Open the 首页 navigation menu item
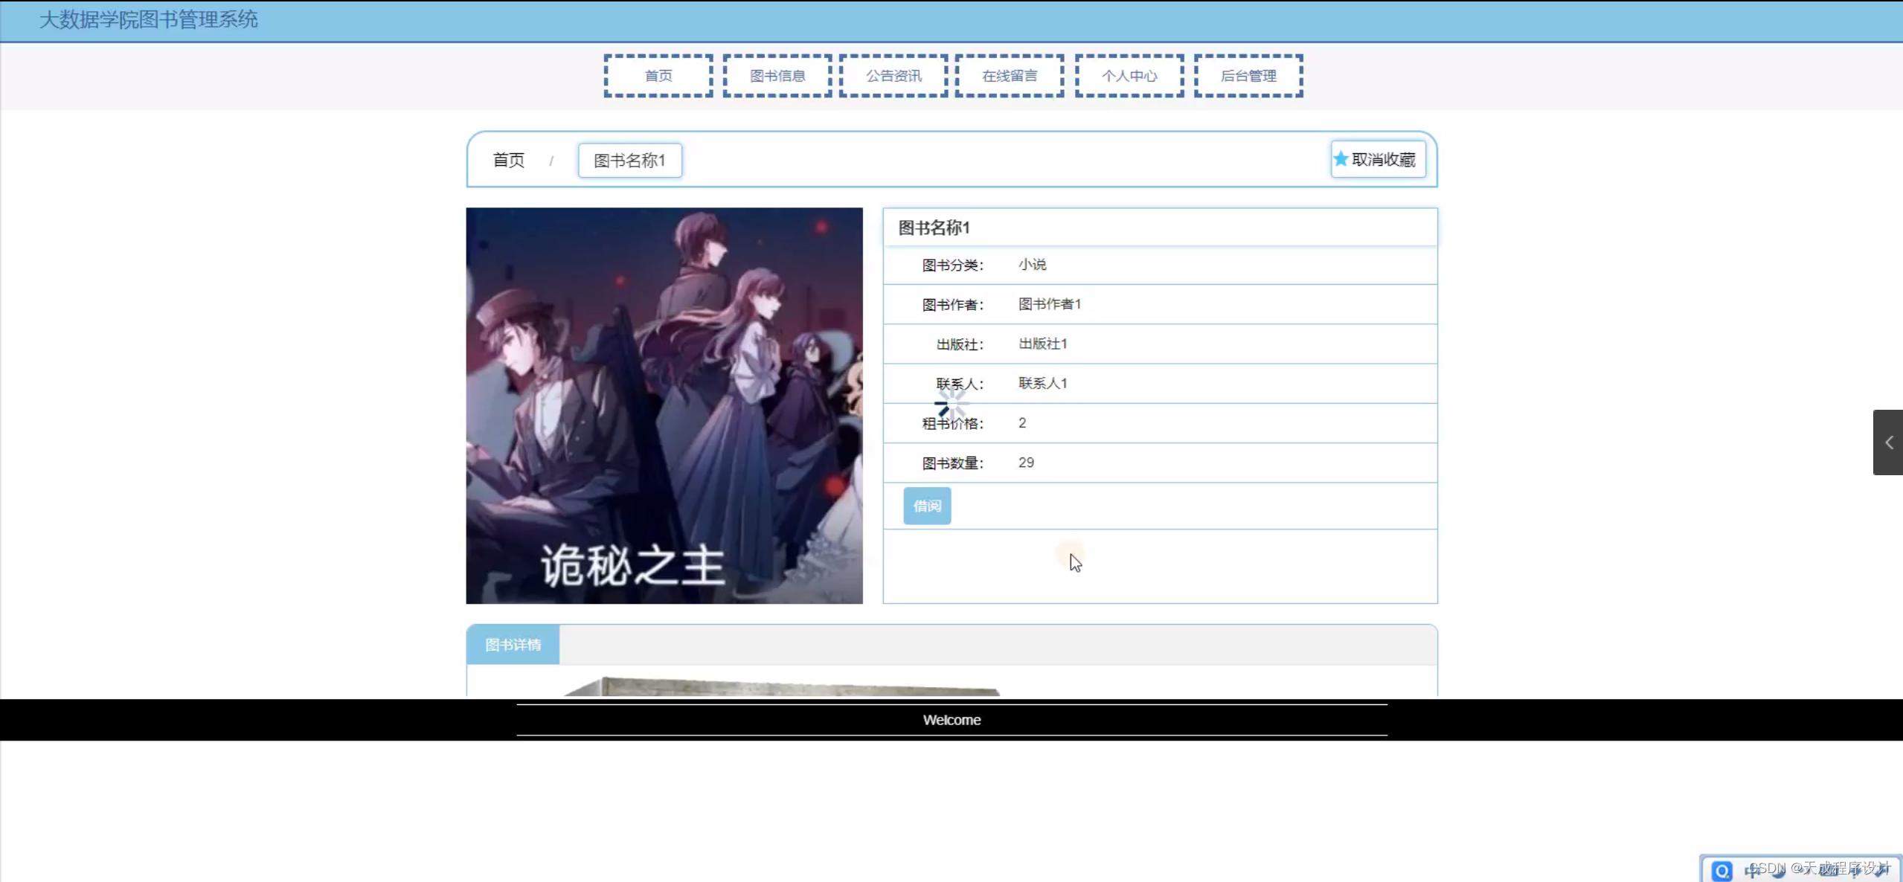 point(658,76)
